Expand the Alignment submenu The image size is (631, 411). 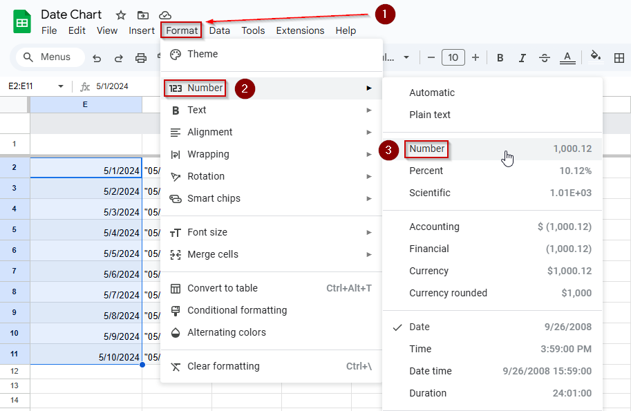click(x=272, y=133)
